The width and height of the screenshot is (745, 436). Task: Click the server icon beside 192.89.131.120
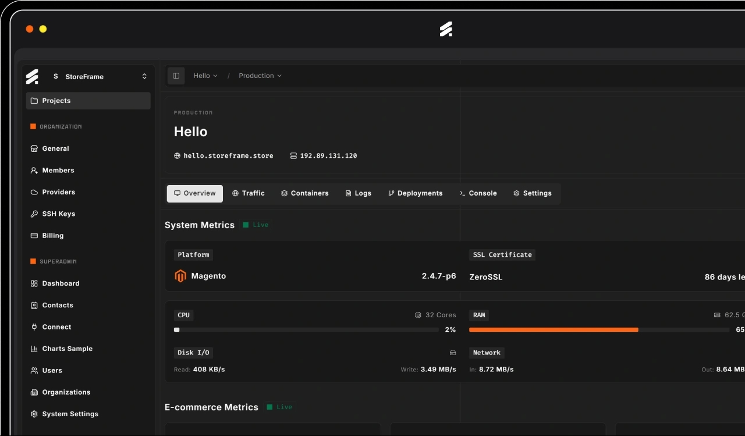pyautogui.click(x=293, y=156)
